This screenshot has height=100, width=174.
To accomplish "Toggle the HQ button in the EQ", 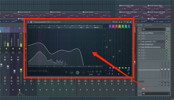I will click(x=78, y=73).
